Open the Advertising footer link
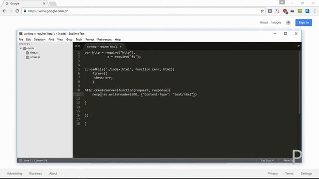319x179 pixels. coord(14,174)
